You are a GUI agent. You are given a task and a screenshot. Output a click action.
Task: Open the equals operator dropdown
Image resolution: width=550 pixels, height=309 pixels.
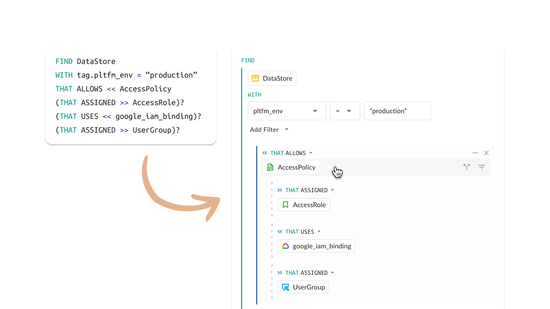[x=345, y=111]
